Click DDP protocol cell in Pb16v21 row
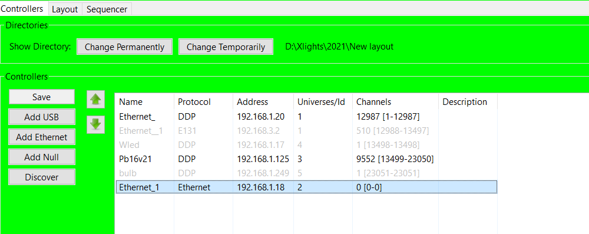The height and width of the screenshot is (234, 589). tap(187, 159)
